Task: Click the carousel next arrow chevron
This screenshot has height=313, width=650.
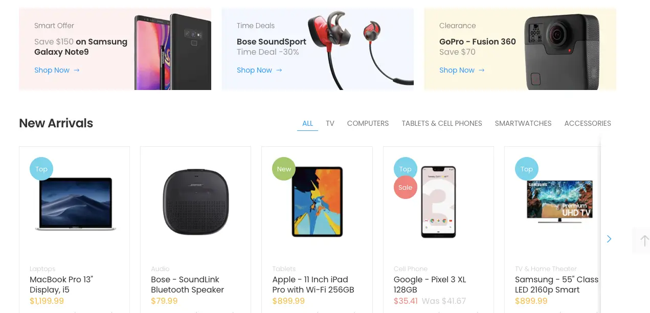Action: click(x=609, y=239)
